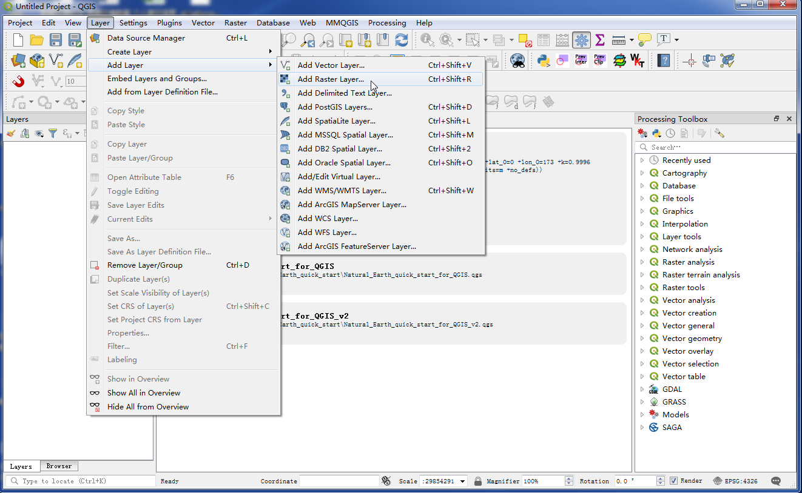The image size is (802, 493).
Task: Click Manage Map Themes eye icon
Action: click(39, 133)
